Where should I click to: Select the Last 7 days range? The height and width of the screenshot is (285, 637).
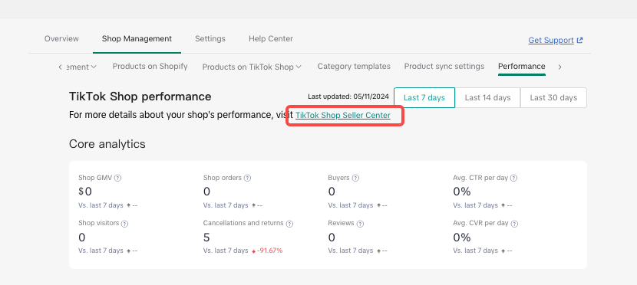coord(424,98)
